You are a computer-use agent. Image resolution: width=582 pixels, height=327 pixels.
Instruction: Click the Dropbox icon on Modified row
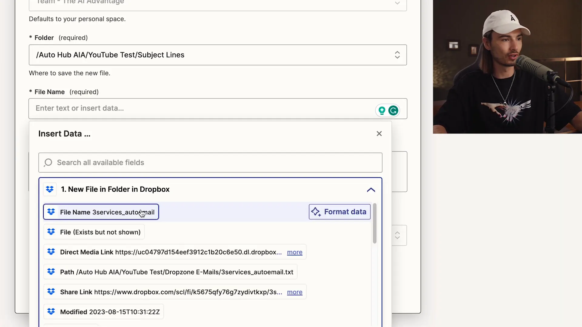tap(51, 312)
